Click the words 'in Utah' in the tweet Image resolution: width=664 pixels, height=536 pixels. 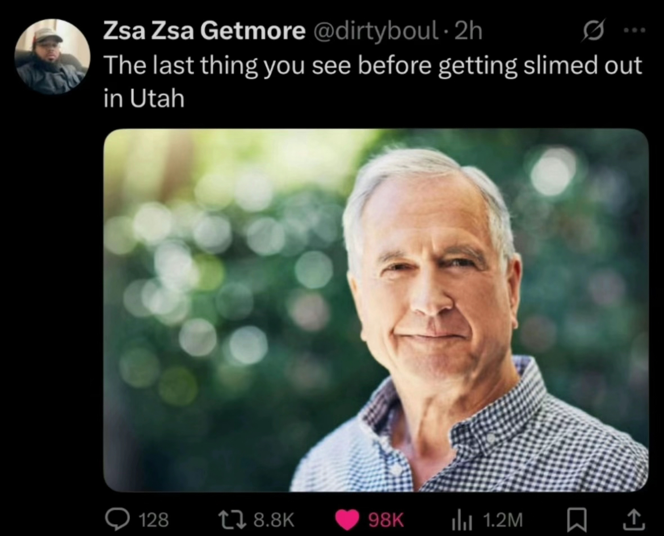[x=144, y=99]
